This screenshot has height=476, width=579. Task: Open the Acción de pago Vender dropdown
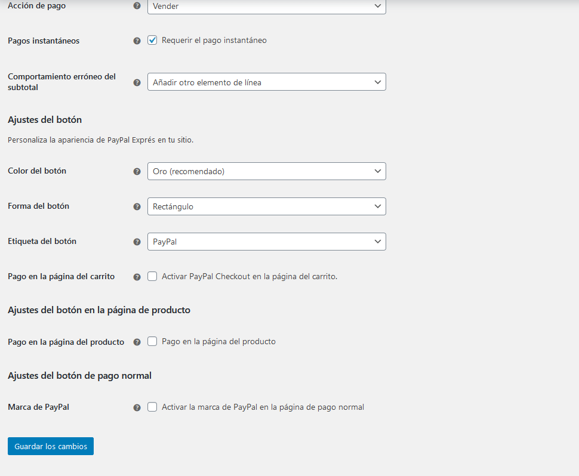coord(267,7)
